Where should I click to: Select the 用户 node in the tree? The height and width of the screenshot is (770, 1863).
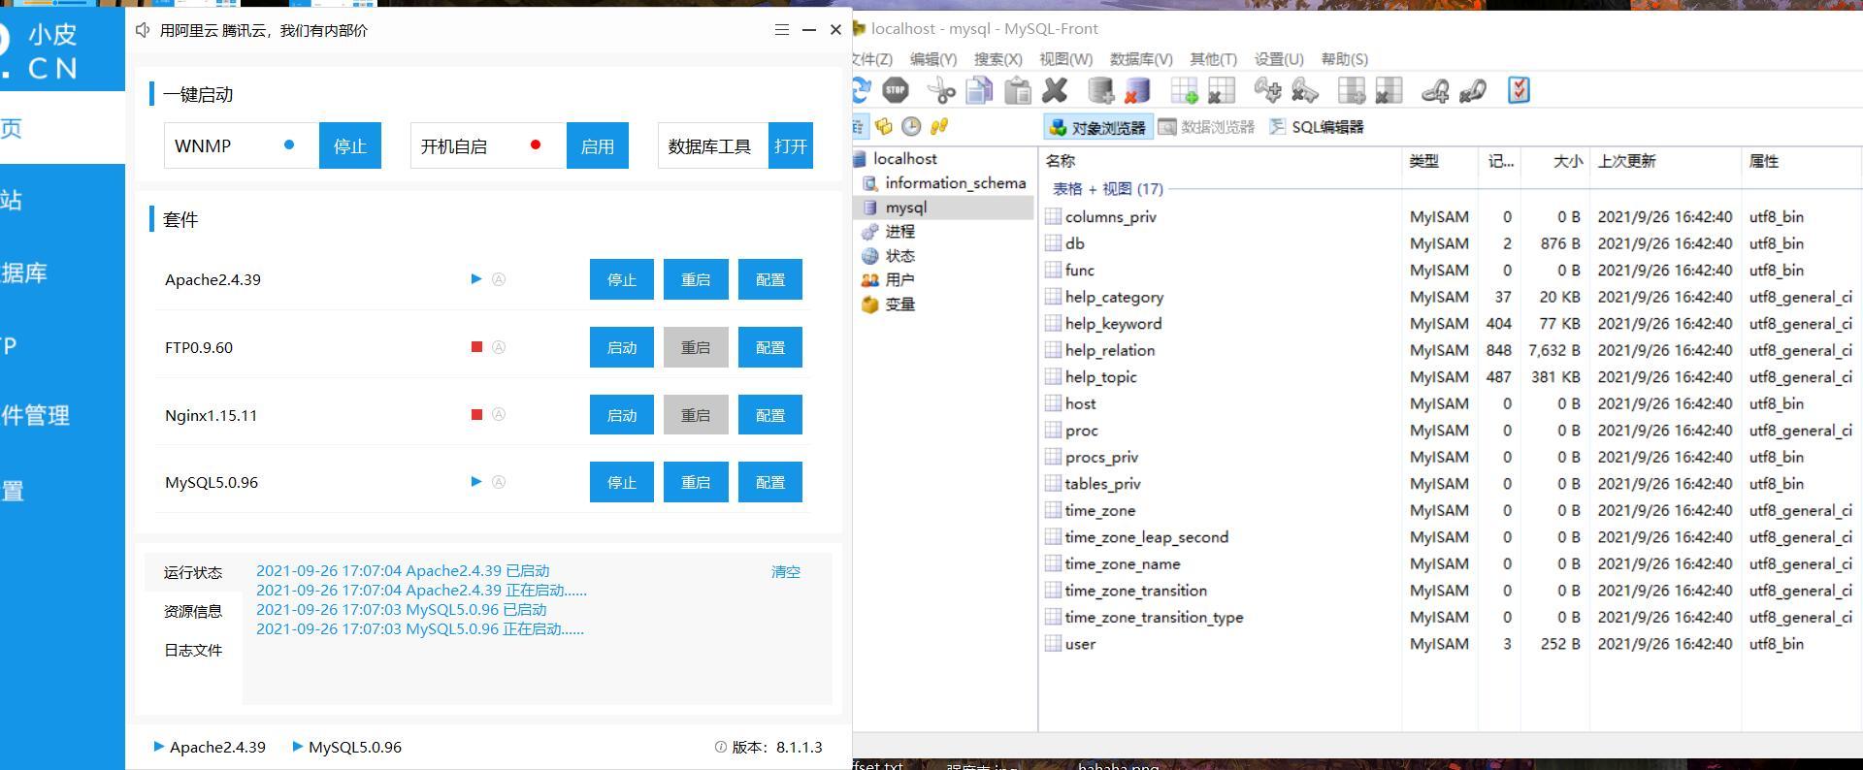click(x=899, y=279)
